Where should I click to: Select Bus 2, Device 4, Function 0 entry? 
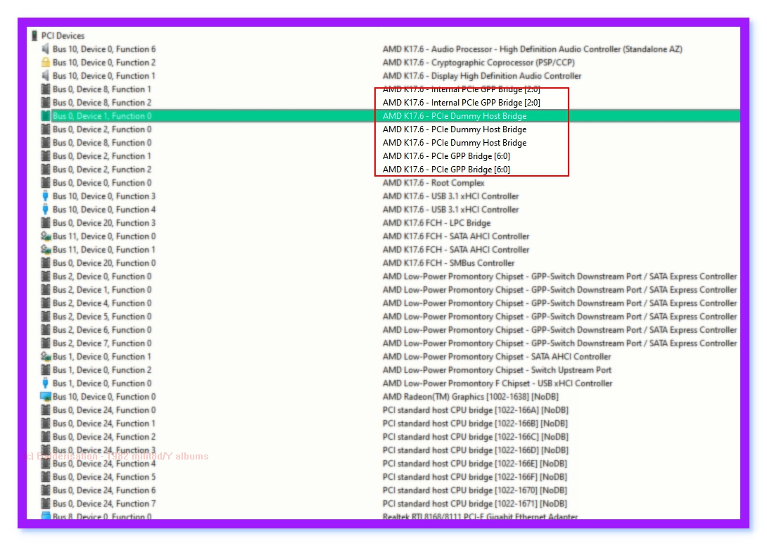tap(102, 303)
